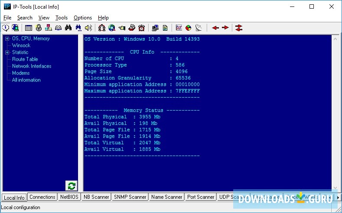The image size is (342, 213).
Task: Switch to the Local Info tab
Action: tap(14, 197)
